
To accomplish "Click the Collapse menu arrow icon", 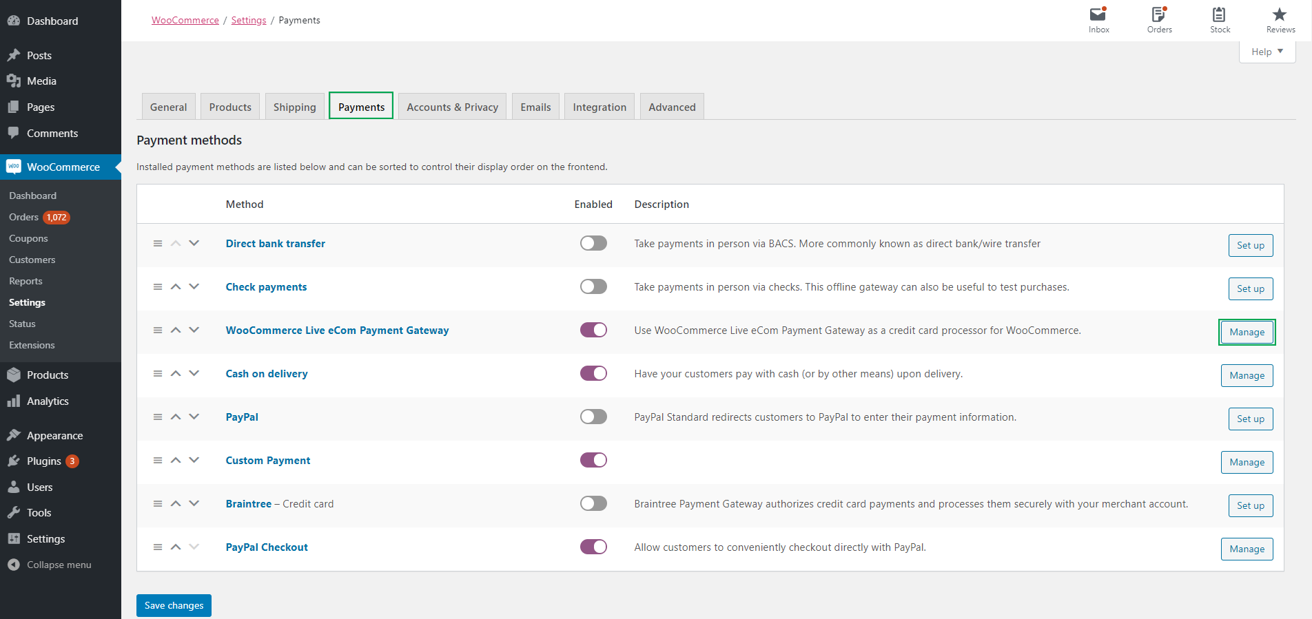I will (x=14, y=565).
